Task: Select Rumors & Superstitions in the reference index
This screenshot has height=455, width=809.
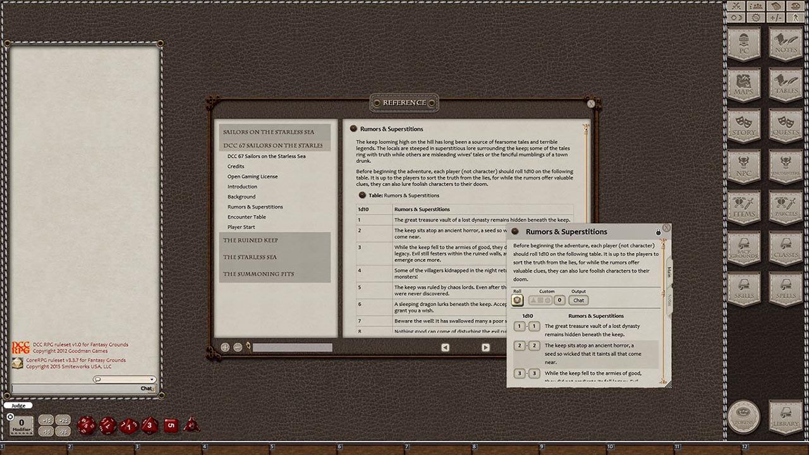Action: pyautogui.click(x=257, y=207)
